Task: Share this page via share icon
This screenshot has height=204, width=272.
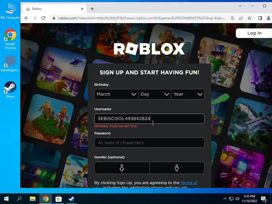Action: 241,18
